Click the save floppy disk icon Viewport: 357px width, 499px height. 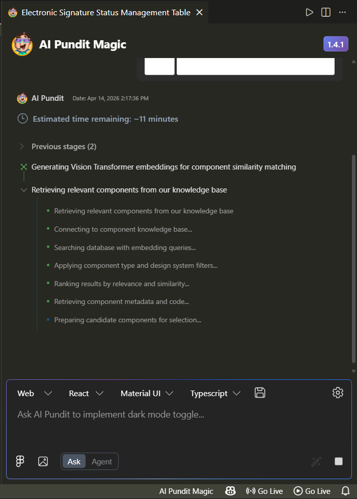click(260, 393)
